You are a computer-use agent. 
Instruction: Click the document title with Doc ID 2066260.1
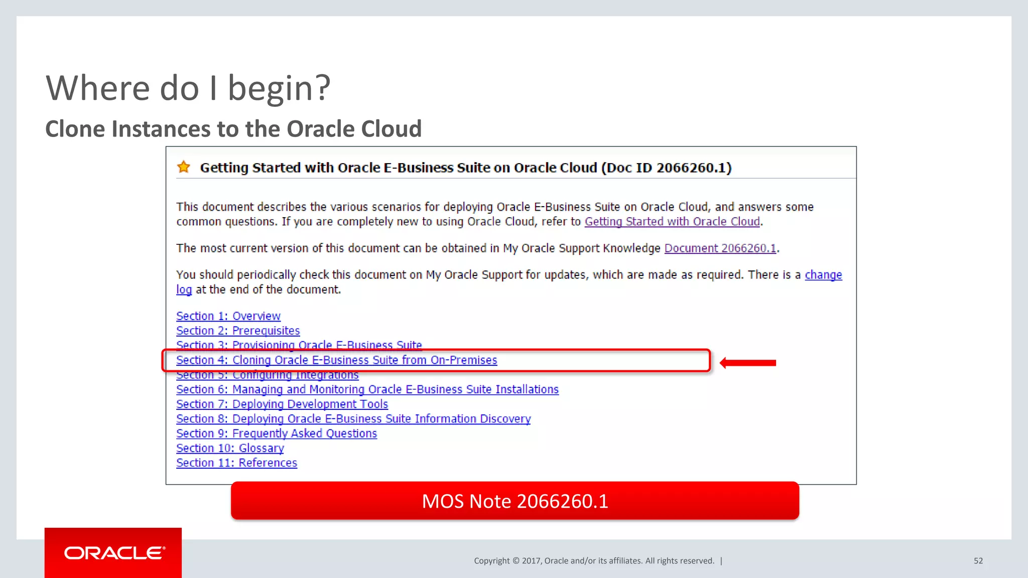466,168
